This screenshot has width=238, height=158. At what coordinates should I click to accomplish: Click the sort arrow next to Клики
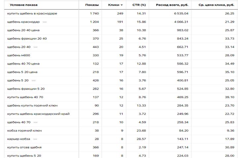point(122,5)
